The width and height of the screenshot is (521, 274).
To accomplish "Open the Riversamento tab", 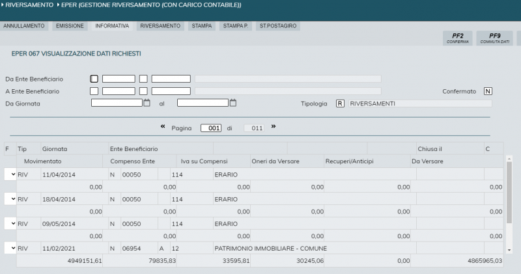I will point(160,26).
